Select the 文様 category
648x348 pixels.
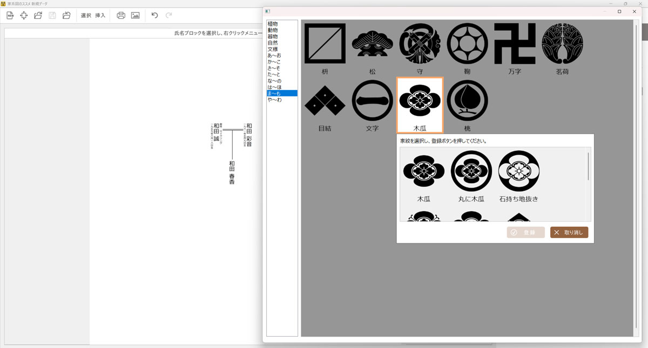282,49
